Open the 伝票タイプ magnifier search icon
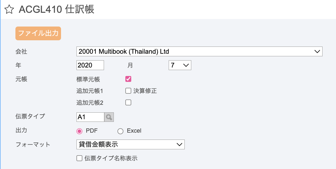Viewport: 336px width, 169px height. 109,117
